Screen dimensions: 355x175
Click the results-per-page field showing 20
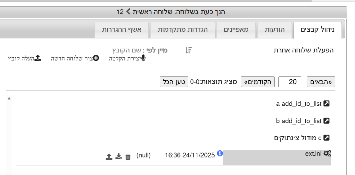[290, 82]
